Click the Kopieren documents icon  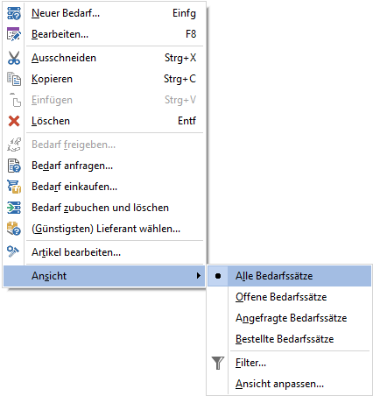coord(14,79)
